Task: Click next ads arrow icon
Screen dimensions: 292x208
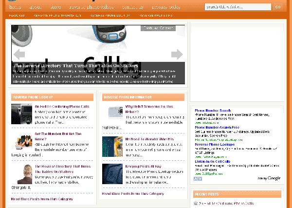Action: (200, 179)
